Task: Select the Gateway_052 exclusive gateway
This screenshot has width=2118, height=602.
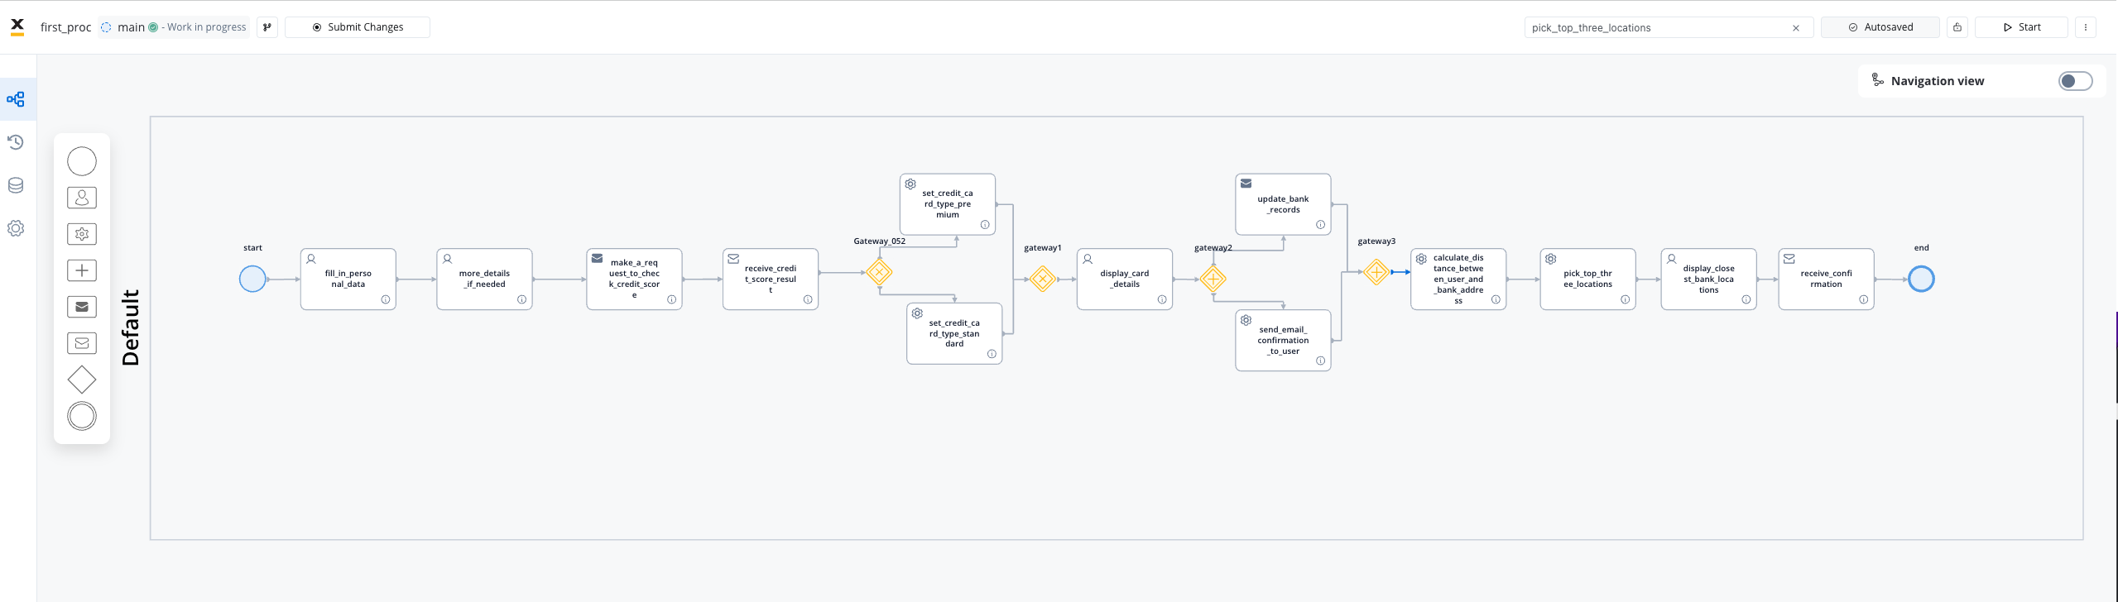Action: (879, 272)
